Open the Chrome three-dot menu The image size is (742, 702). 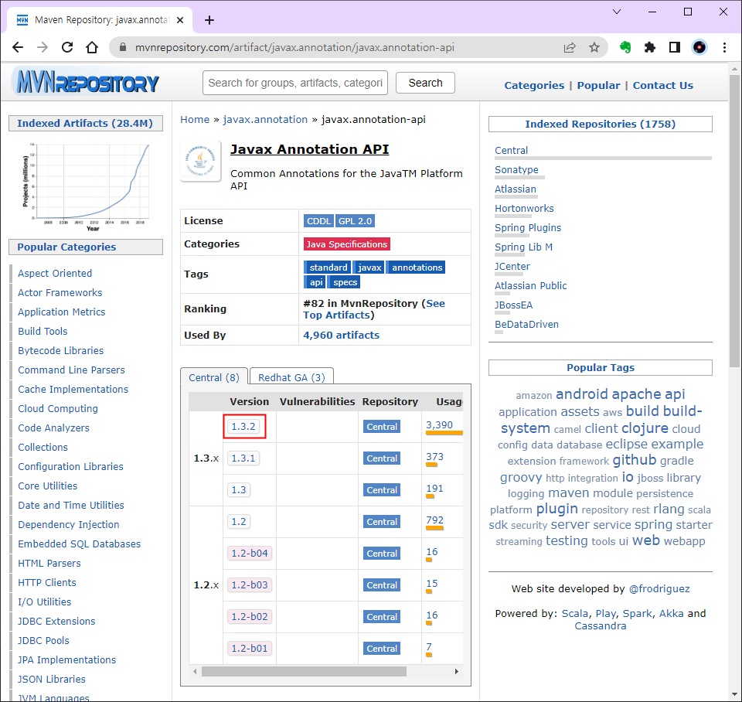pos(724,47)
